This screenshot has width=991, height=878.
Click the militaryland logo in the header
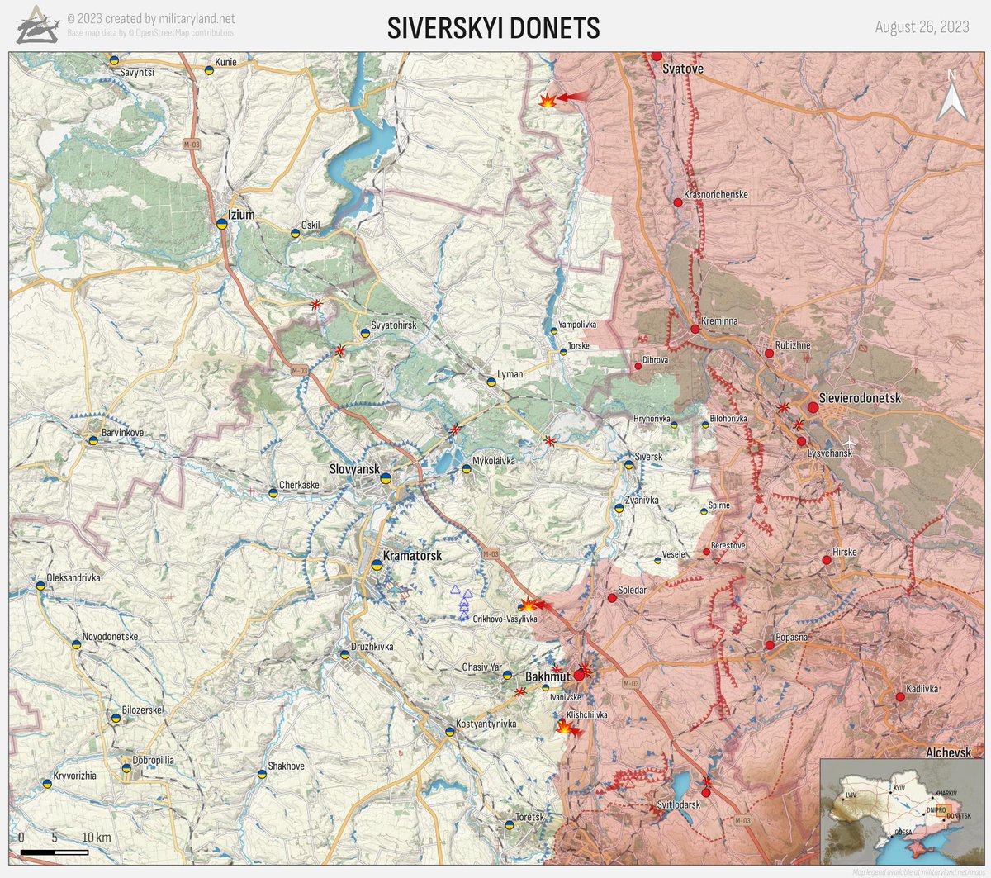pos(37,24)
